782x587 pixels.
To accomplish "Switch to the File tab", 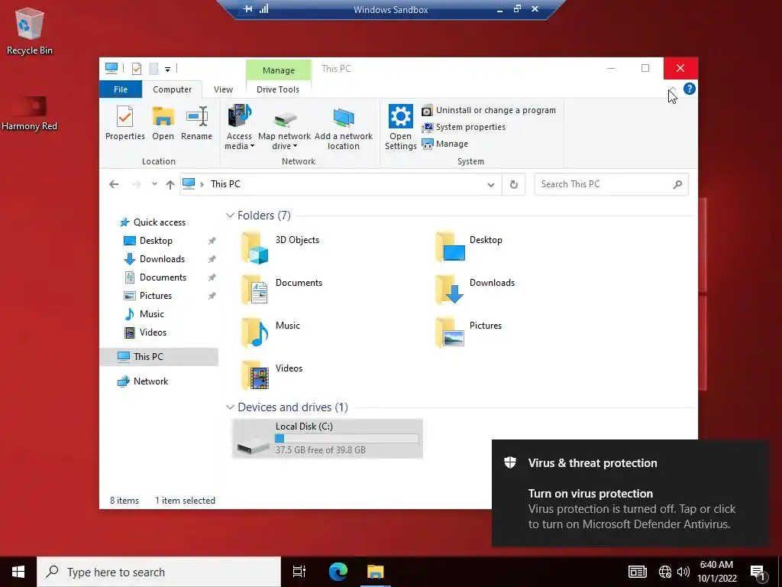I will coord(121,89).
